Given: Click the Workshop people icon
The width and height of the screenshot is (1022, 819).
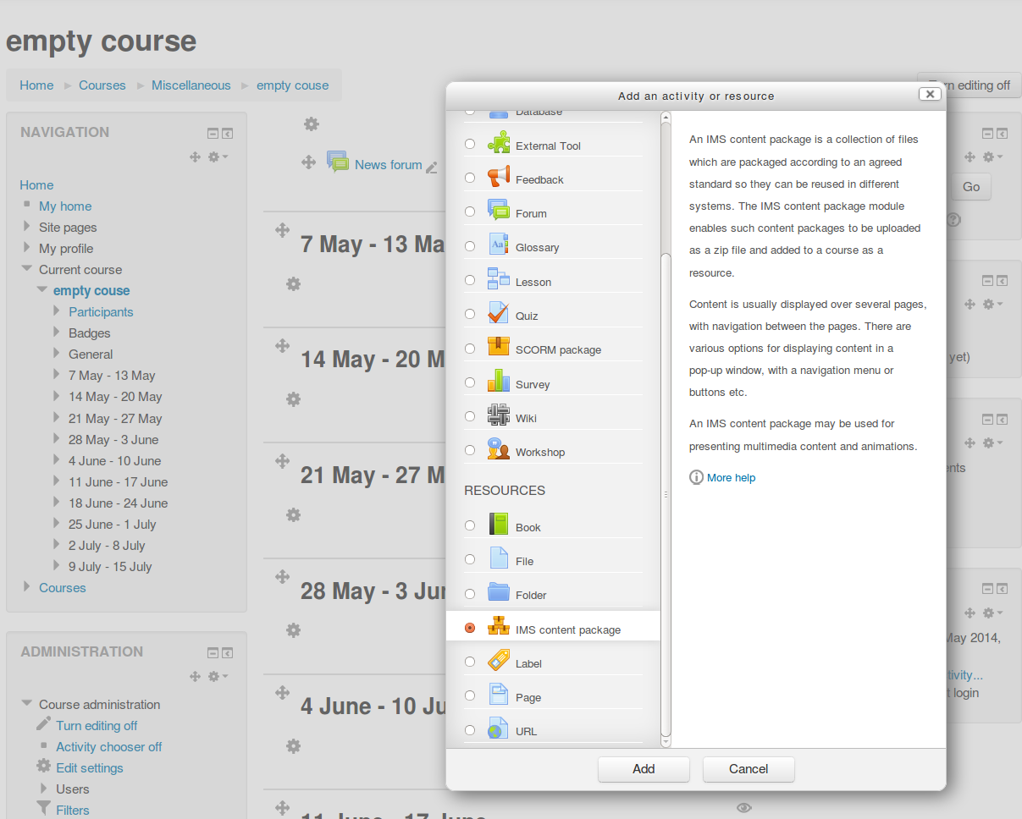Looking at the screenshot, I should coord(499,448).
